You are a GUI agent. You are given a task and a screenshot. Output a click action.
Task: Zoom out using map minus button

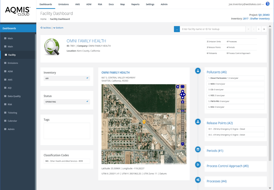coord(182,144)
